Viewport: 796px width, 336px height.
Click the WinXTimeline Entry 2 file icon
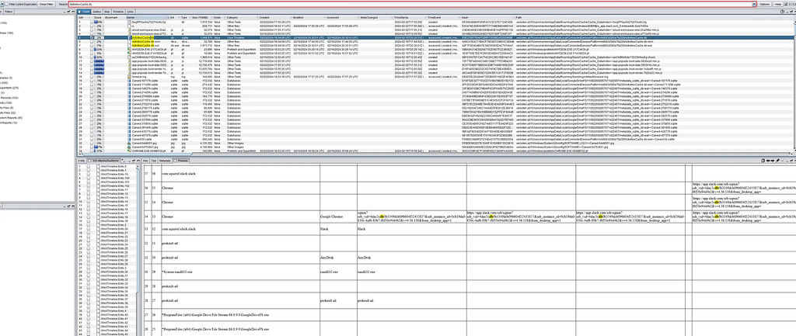click(98, 224)
